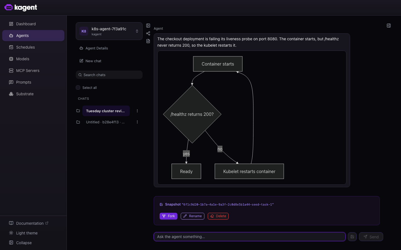Viewport: 401px width, 250px height.
Task: Fork the snapshot
Action: click(168, 216)
